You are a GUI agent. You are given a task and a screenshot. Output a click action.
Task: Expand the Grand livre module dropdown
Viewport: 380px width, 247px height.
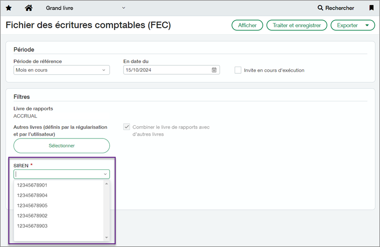coord(123,8)
